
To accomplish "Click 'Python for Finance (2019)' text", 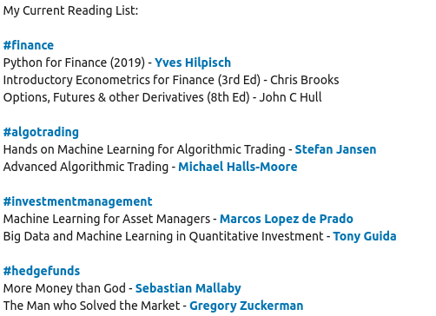I will (74, 63).
